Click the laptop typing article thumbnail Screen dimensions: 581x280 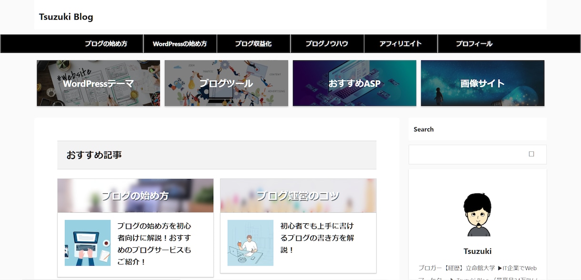pyautogui.click(x=88, y=243)
